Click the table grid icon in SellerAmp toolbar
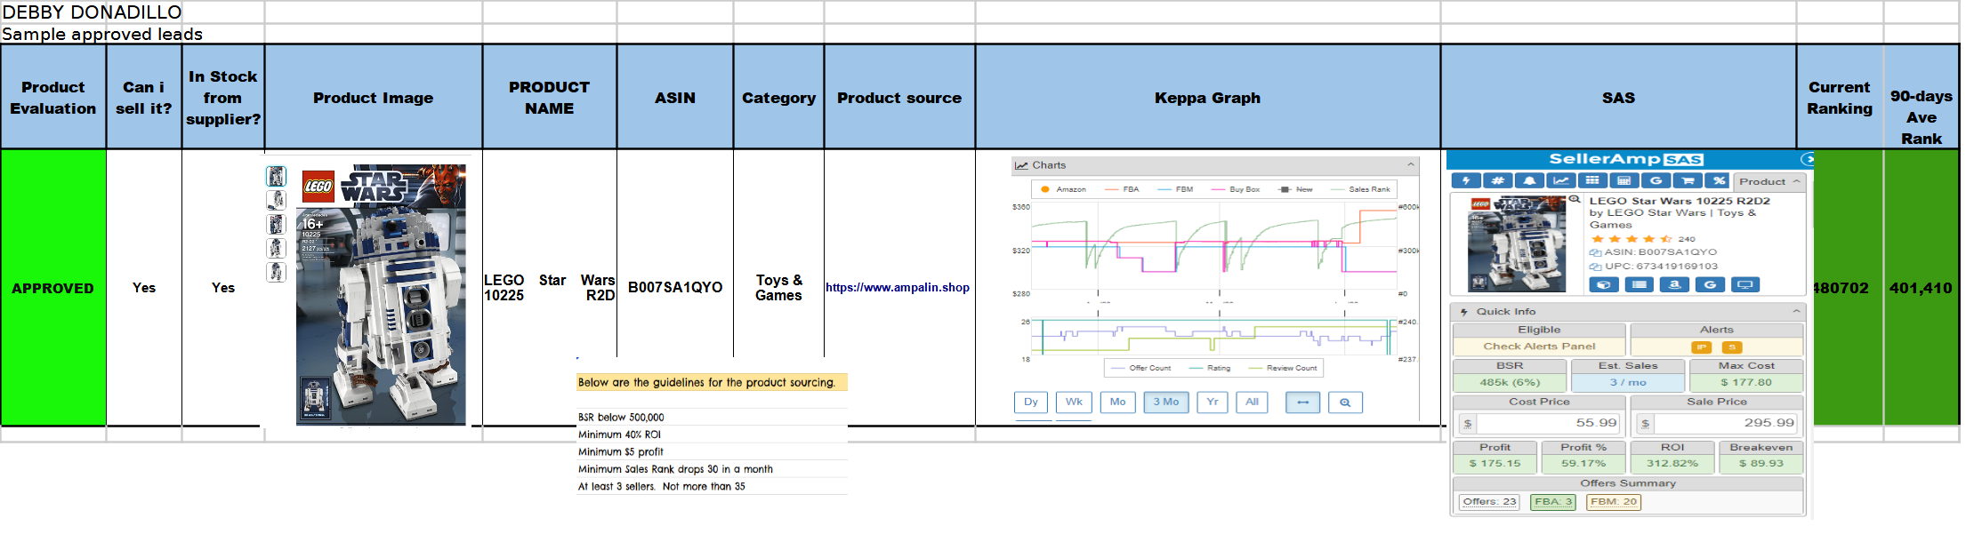 (1592, 181)
